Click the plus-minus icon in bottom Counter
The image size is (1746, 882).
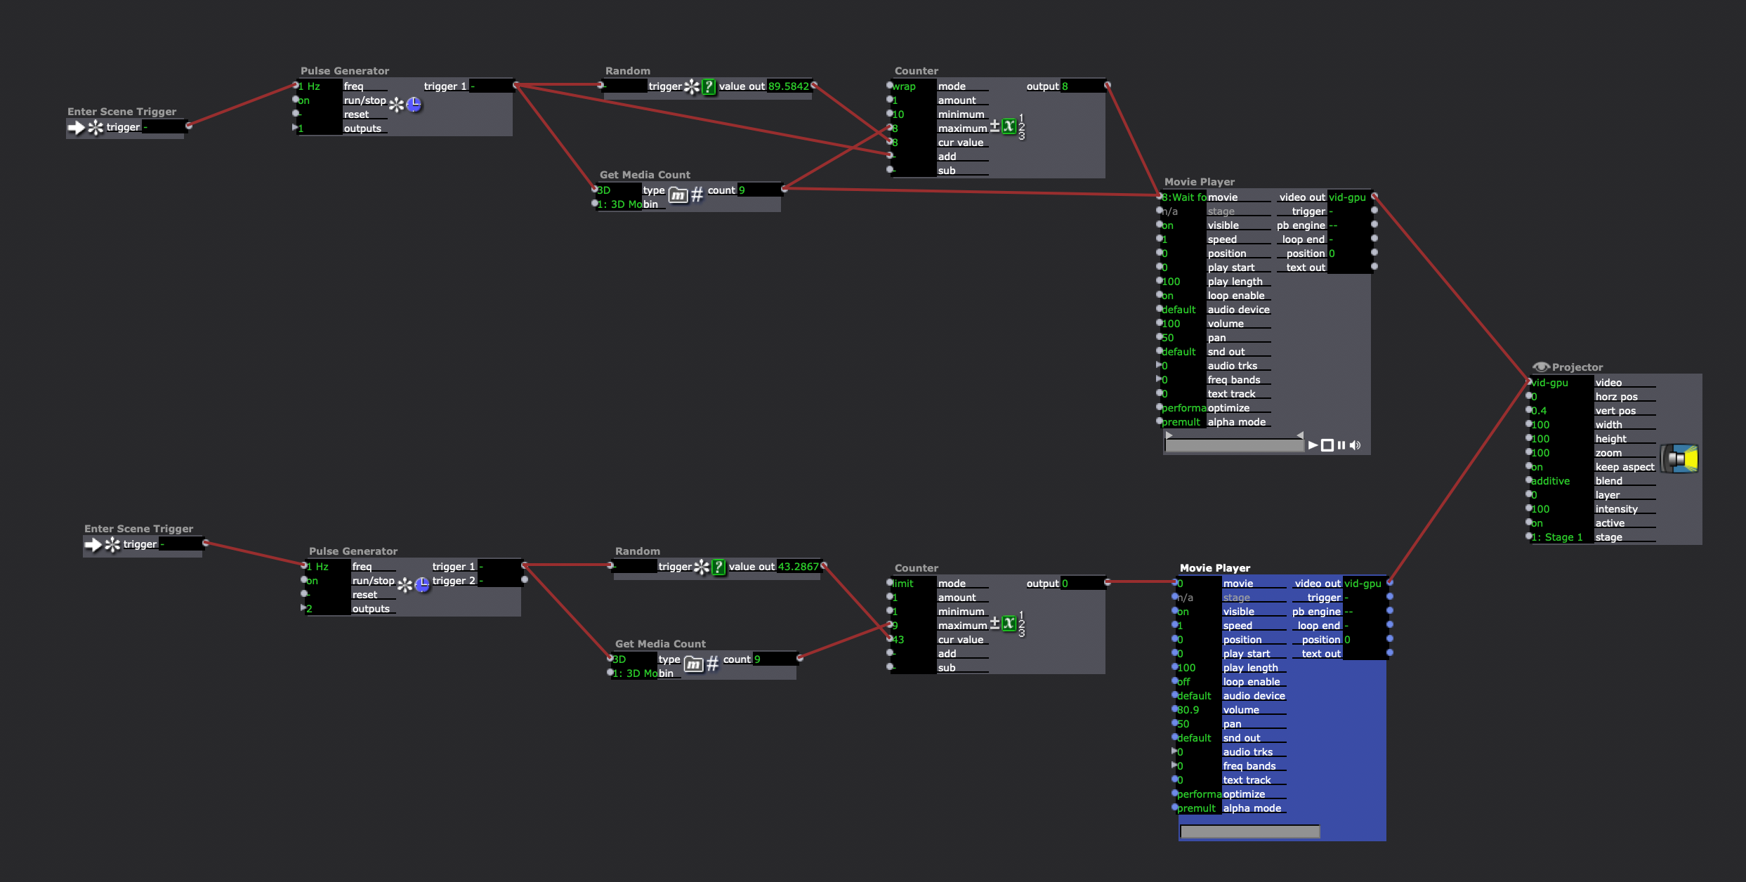coord(995,623)
